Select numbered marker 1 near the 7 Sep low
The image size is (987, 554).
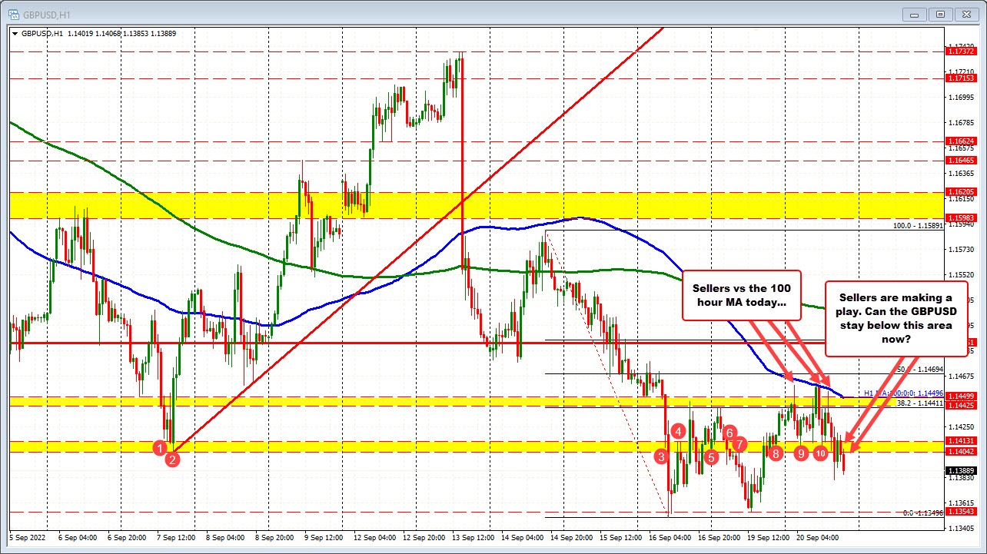160,448
